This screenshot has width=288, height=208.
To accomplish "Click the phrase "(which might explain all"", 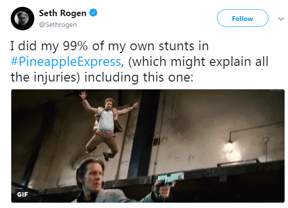I will point(198,62).
